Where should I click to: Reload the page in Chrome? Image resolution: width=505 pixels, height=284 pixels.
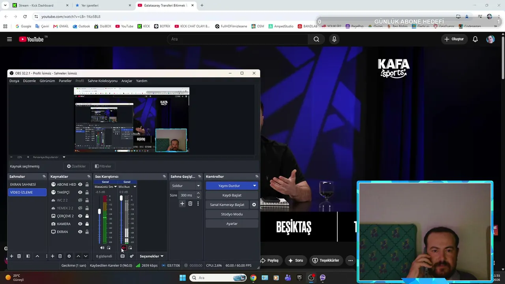25,17
